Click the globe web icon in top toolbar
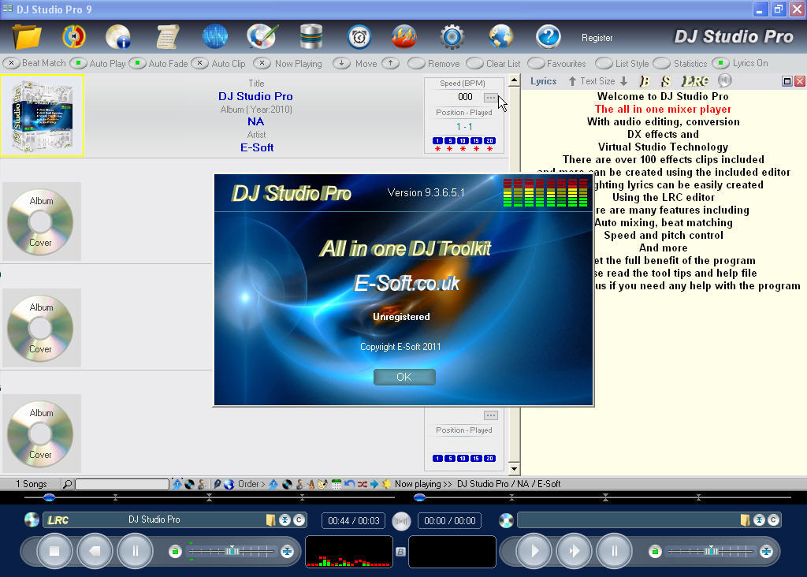807x577 pixels. (x=500, y=36)
